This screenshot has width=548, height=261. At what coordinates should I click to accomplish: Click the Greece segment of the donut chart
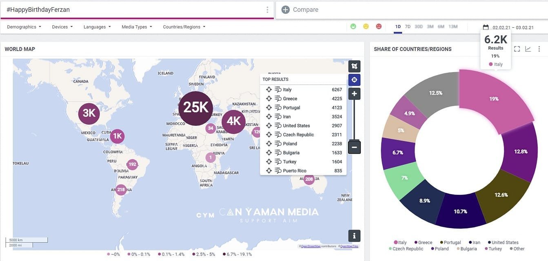tap(520, 152)
